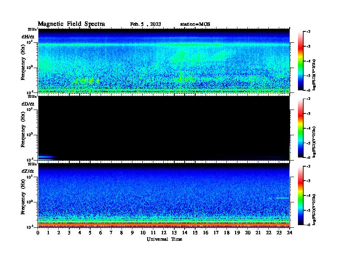
Task: Click hour 19 on the Universal Time axis
Action: [x=237, y=233]
